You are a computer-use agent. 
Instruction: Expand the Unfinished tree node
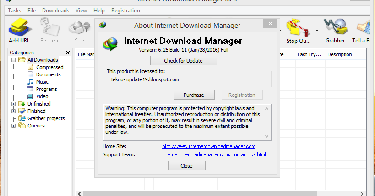pos(14,104)
